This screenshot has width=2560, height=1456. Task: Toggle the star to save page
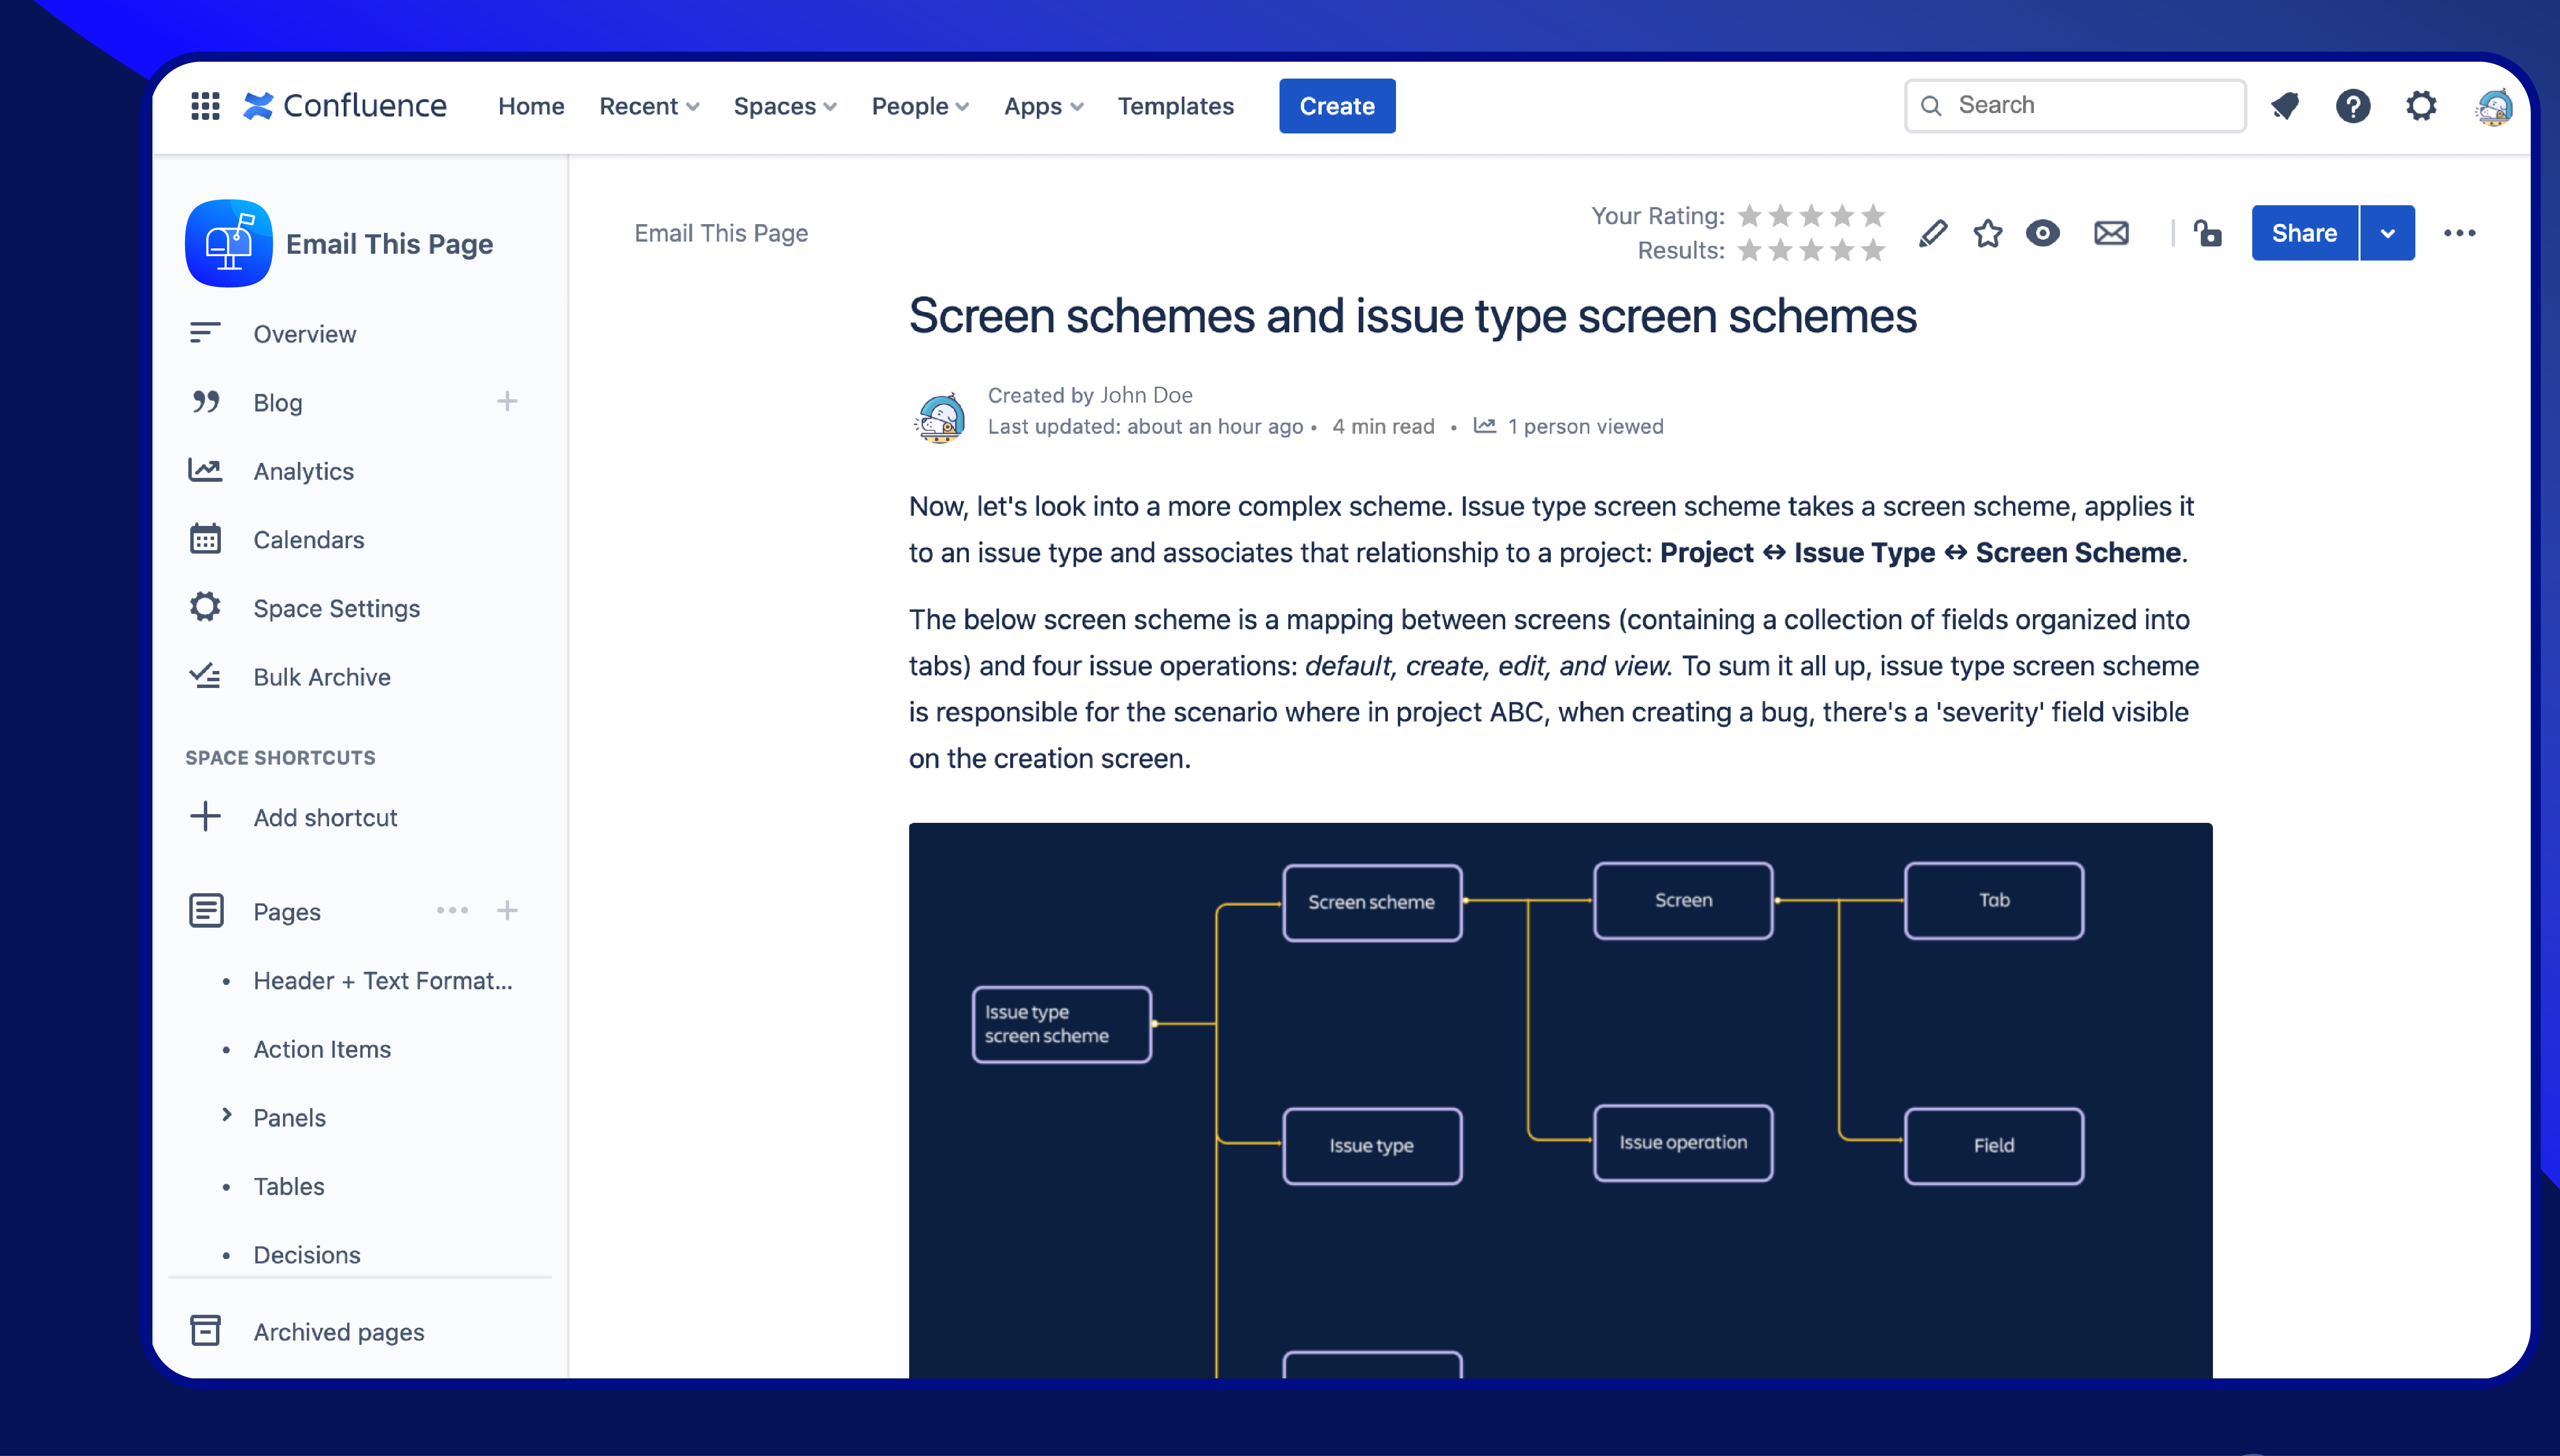(1988, 233)
